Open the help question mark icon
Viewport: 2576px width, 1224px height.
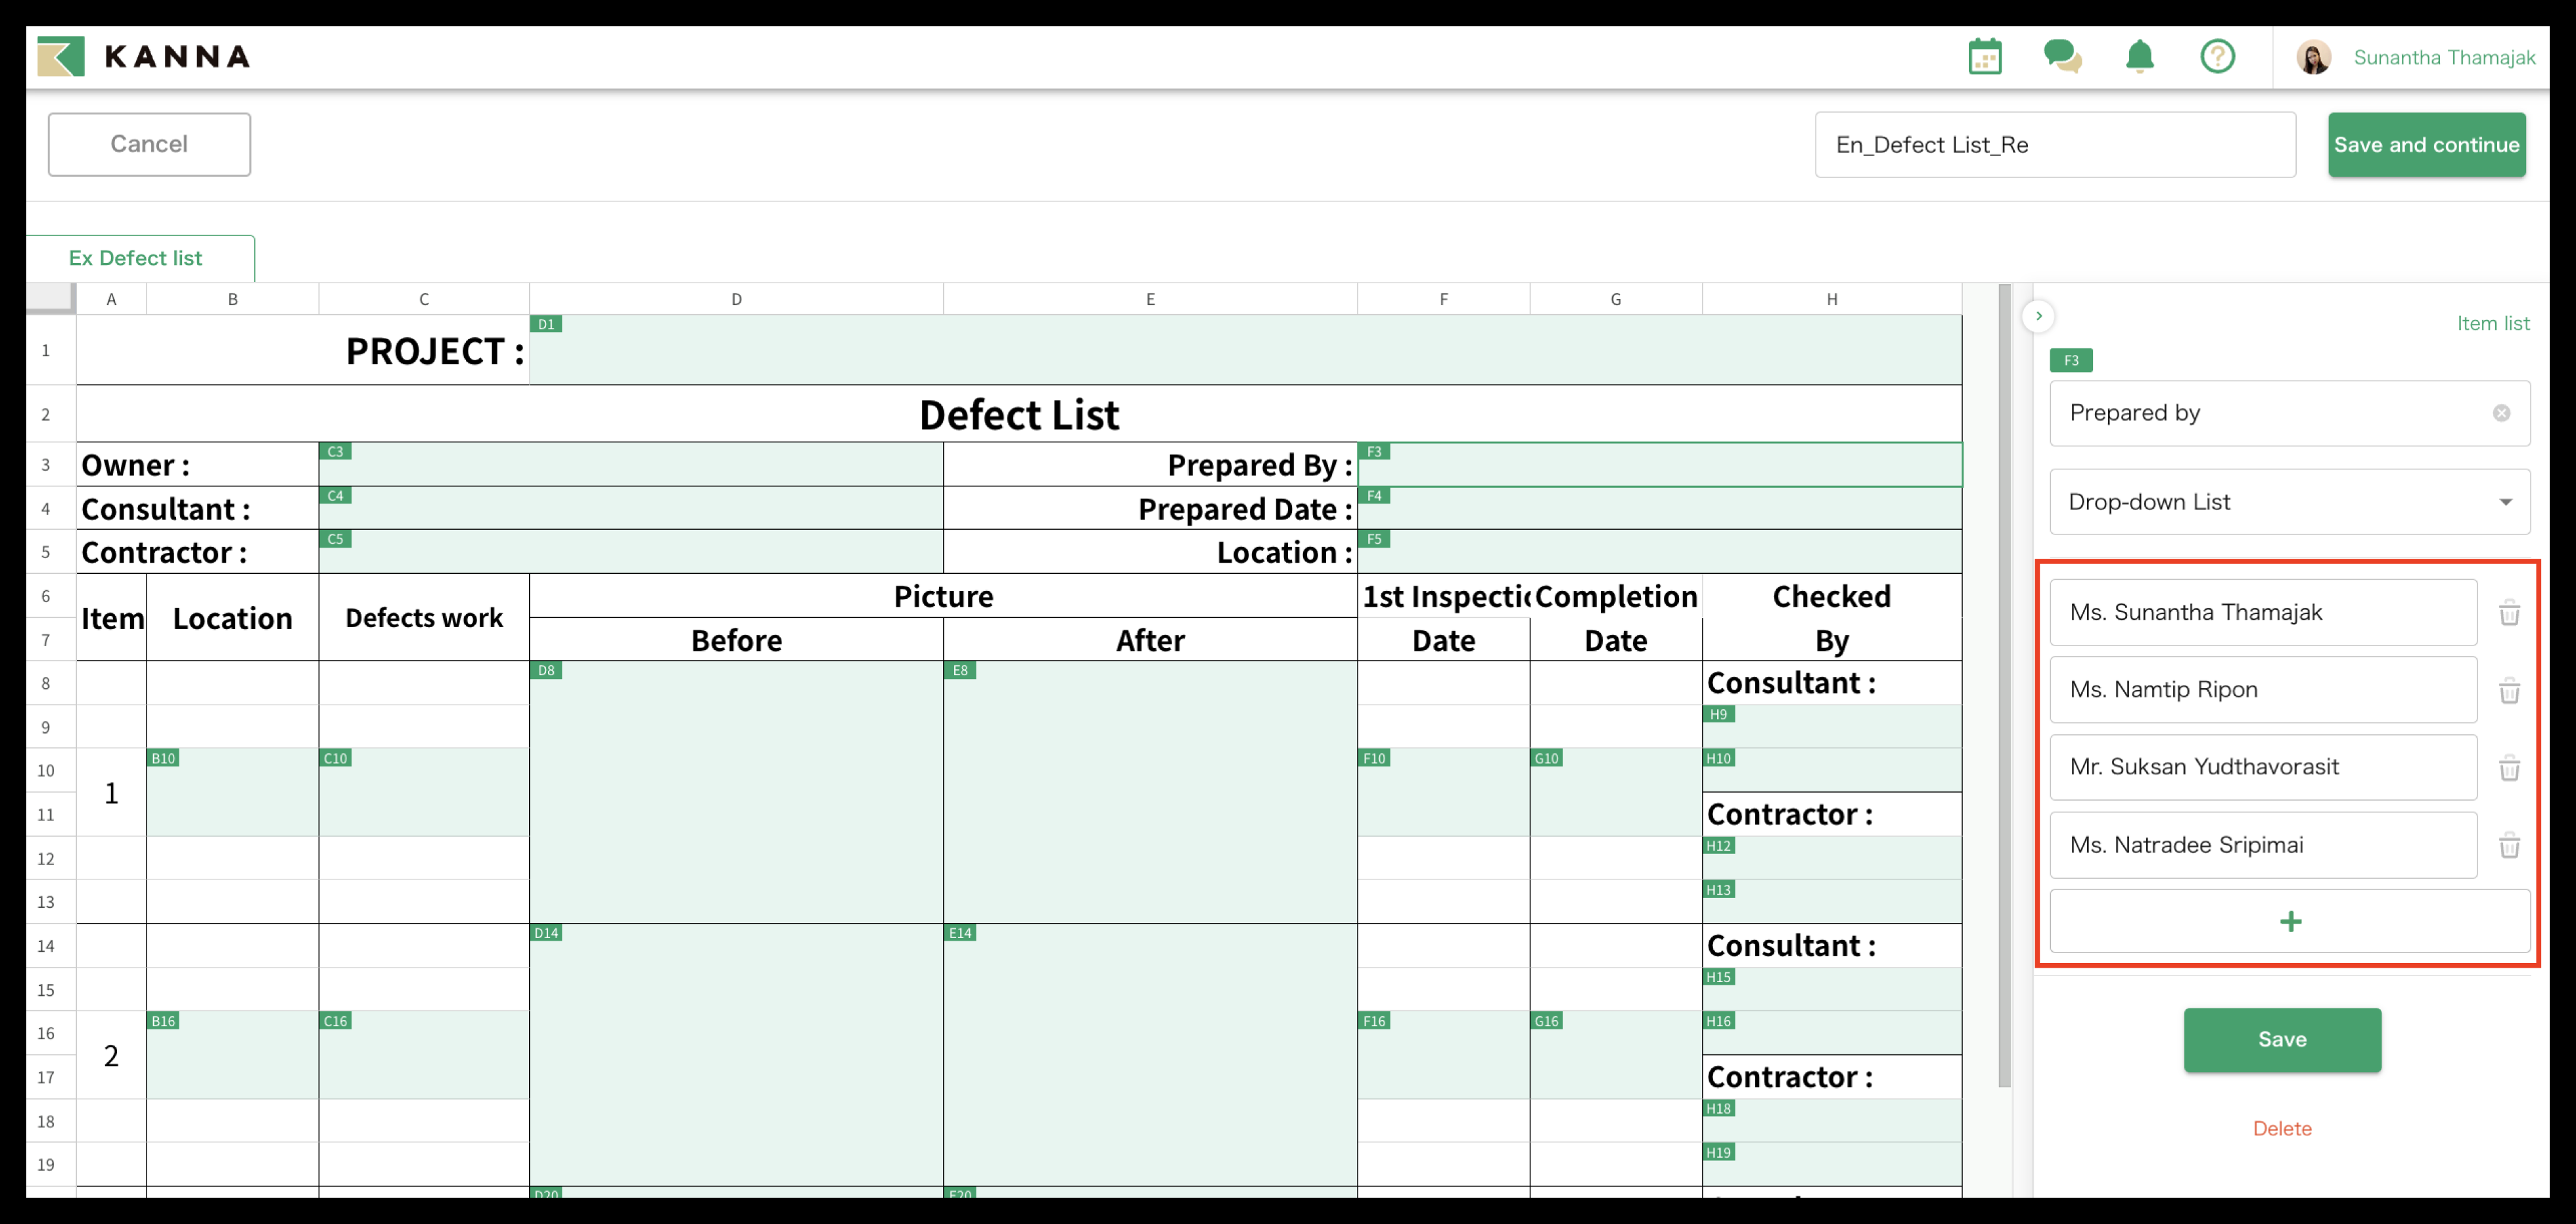click(2217, 56)
